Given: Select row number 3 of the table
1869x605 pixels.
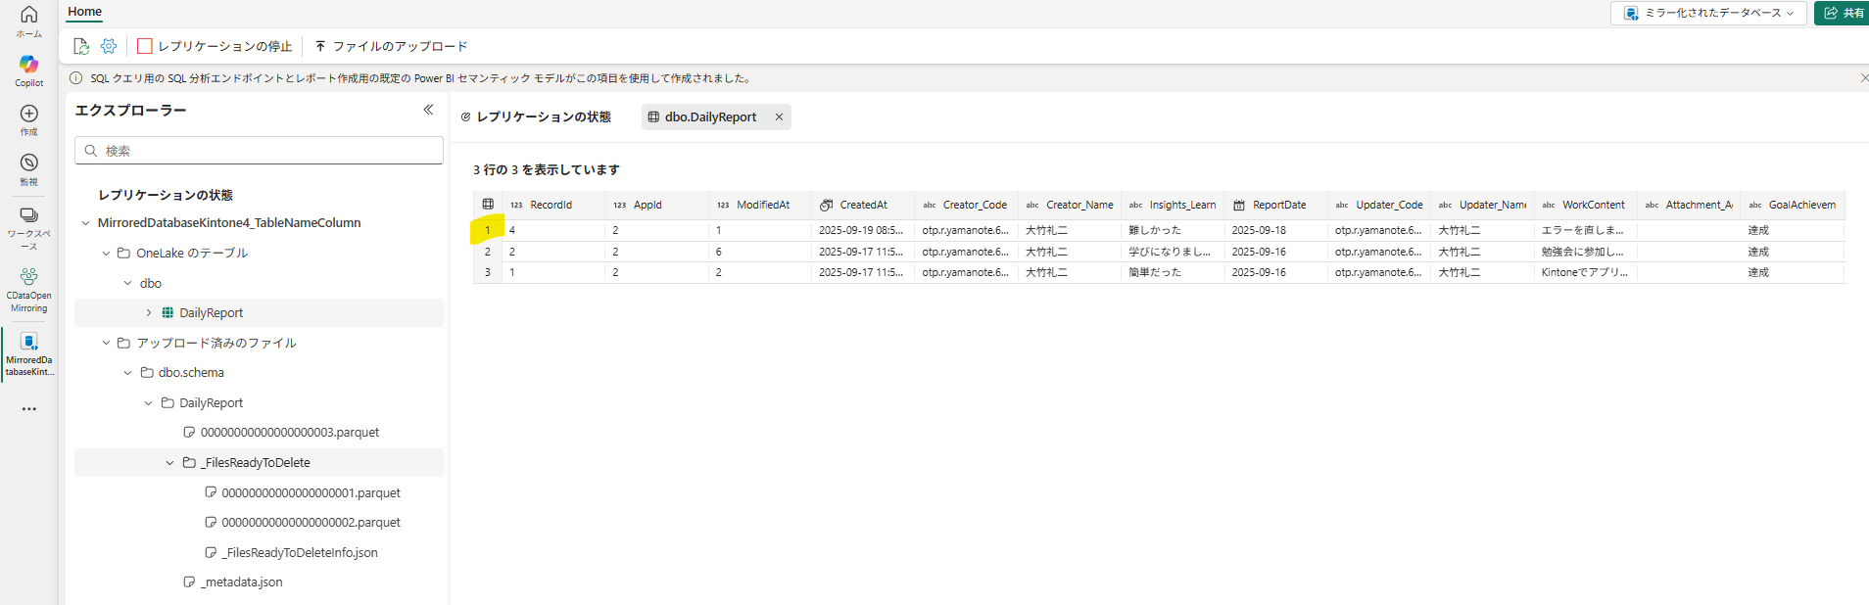Looking at the screenshot, I should [488, 272].
